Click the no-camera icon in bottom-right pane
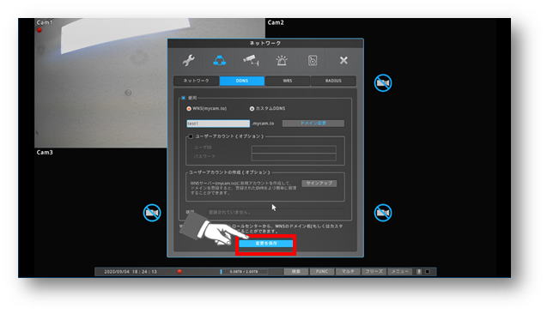The height and width of the screenshot is (314, 547). coord(383,213)
